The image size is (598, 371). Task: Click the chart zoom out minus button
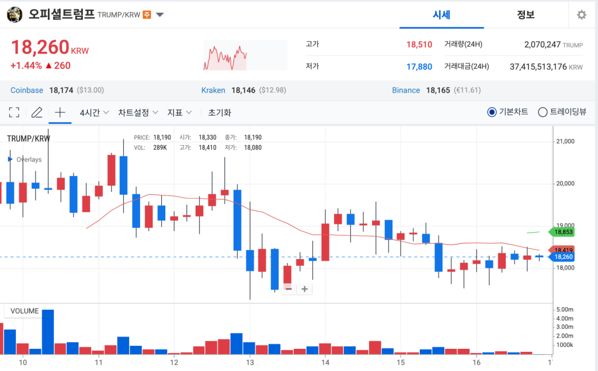click(288, 289)
